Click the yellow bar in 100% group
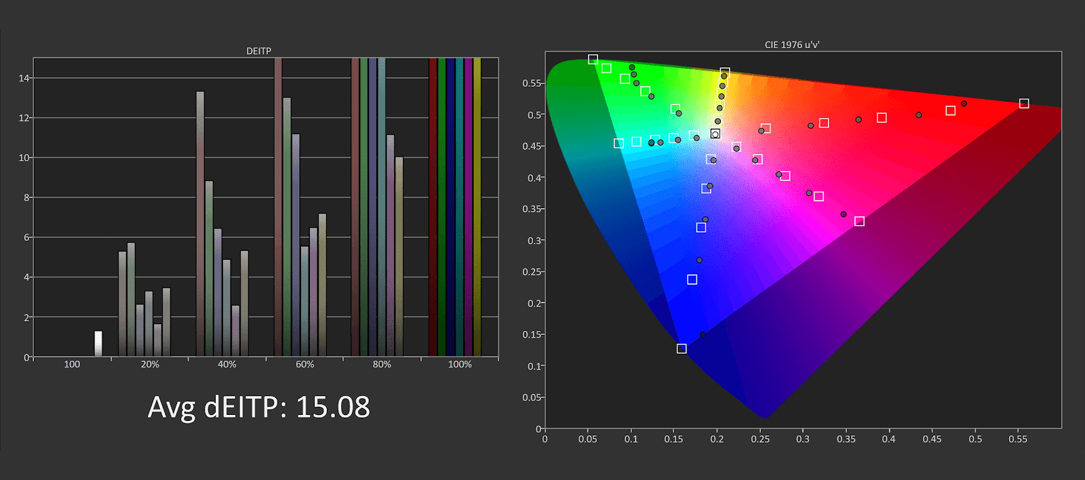 (477, 207)
